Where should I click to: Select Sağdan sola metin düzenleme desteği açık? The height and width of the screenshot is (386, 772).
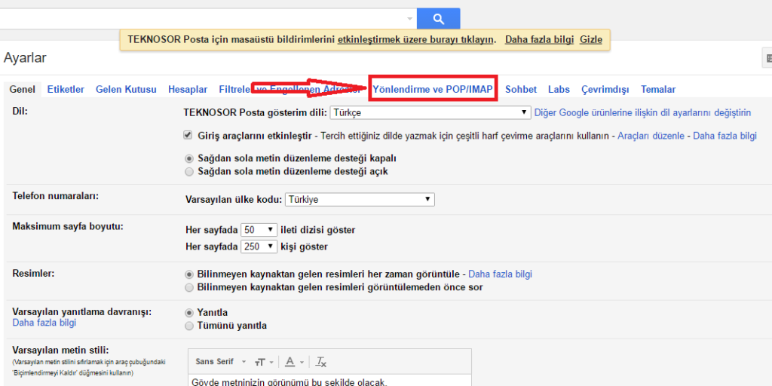point(188,172)
